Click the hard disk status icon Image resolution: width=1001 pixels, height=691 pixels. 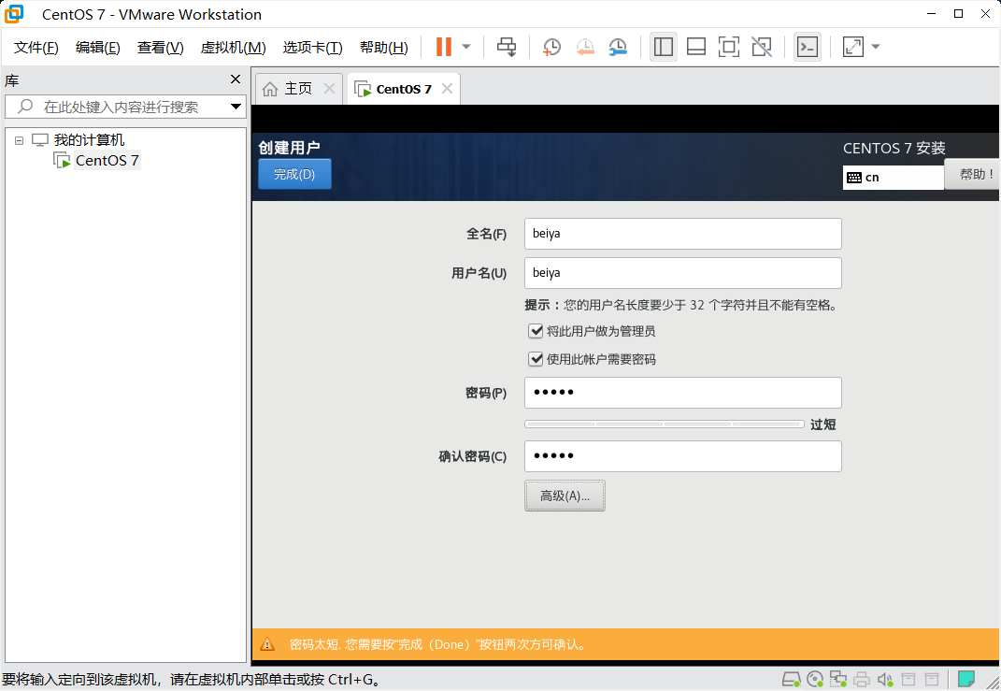(792, 679)
